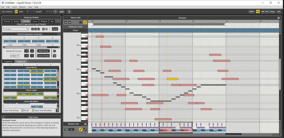Viewport: 284px width, 138px height.
Task: Collapse the Chord Progression Overview section
Action: tap(59, 34)
